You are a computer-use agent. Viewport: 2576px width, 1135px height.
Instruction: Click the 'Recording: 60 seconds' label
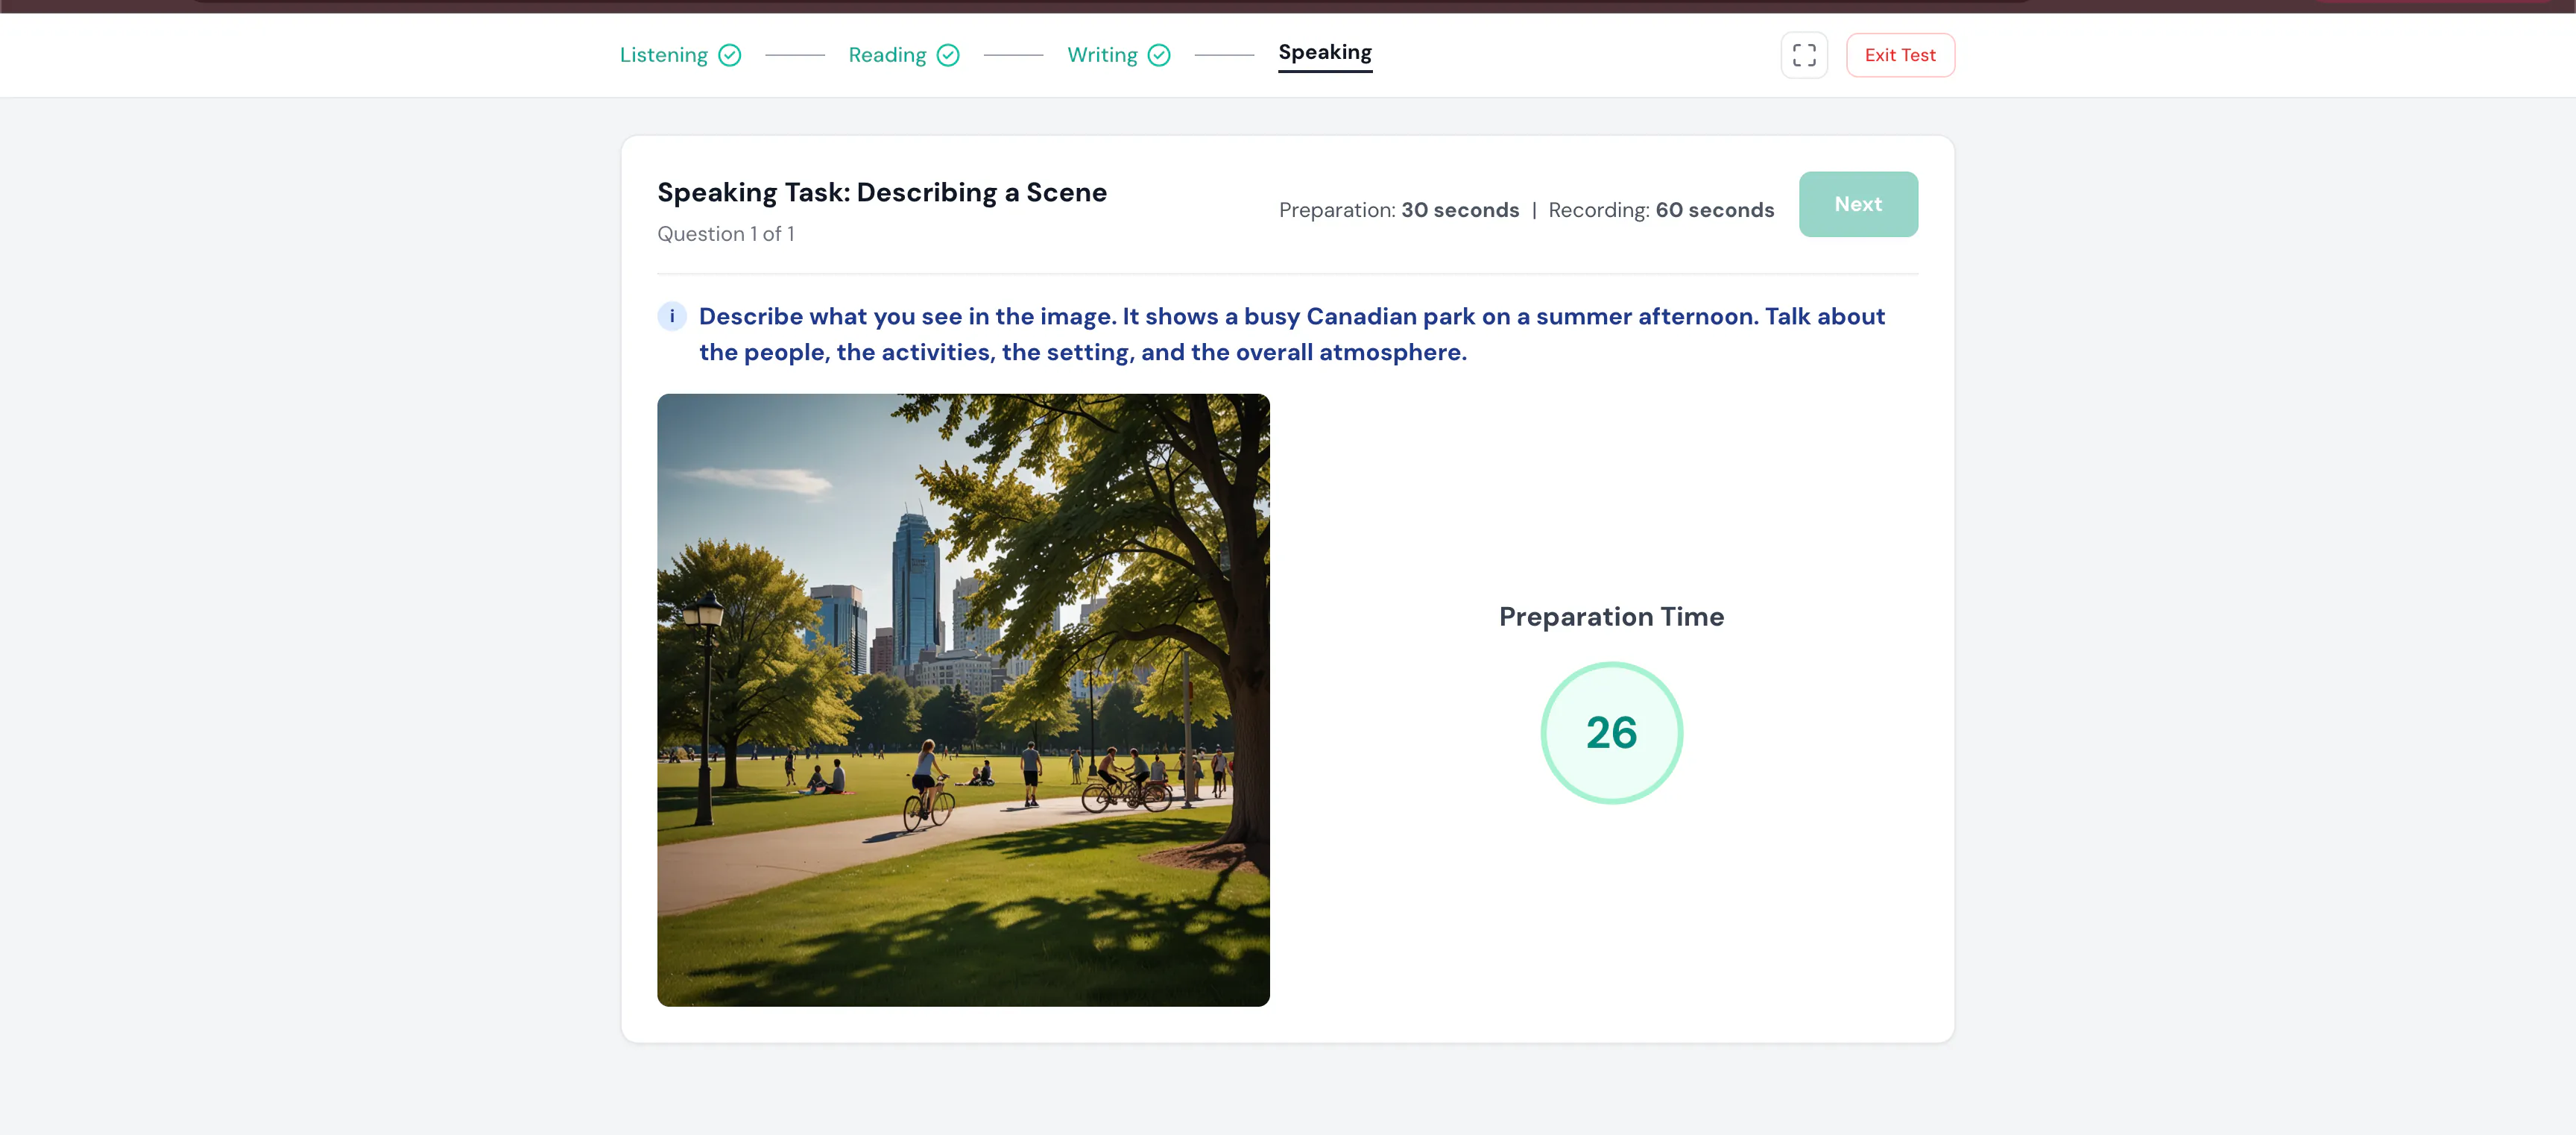[1661, 210]
